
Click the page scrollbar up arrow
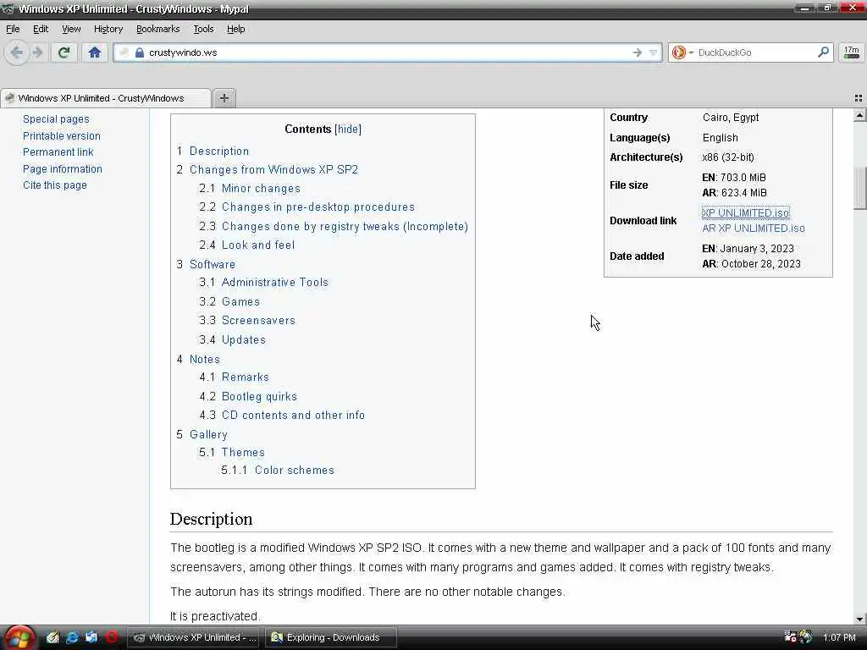(859, 115)
